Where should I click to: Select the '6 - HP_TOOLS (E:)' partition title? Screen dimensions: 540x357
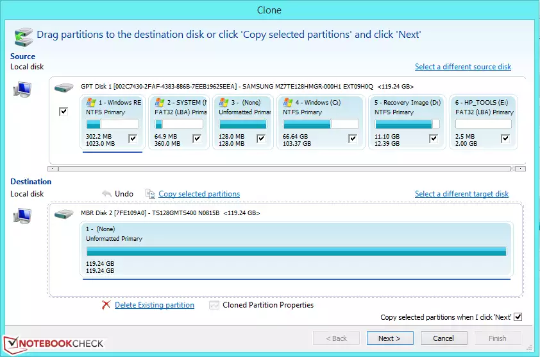pyautogui.click(x=482, y=103)
